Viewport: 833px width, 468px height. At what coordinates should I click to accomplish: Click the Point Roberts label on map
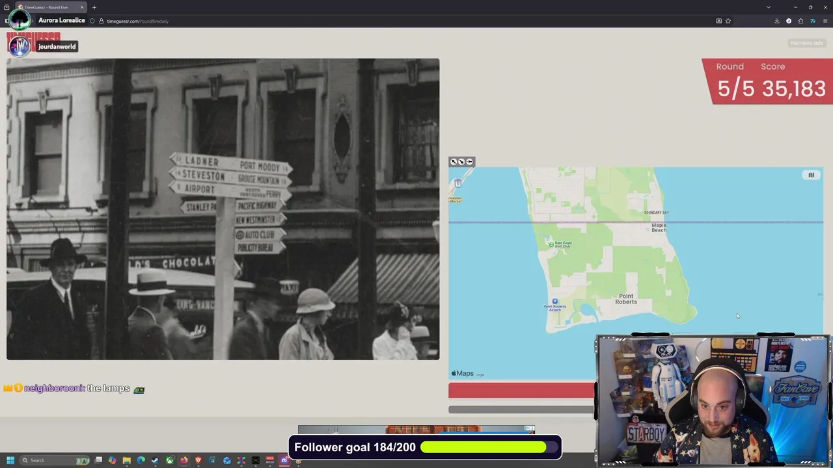click(x=626, y=299)
